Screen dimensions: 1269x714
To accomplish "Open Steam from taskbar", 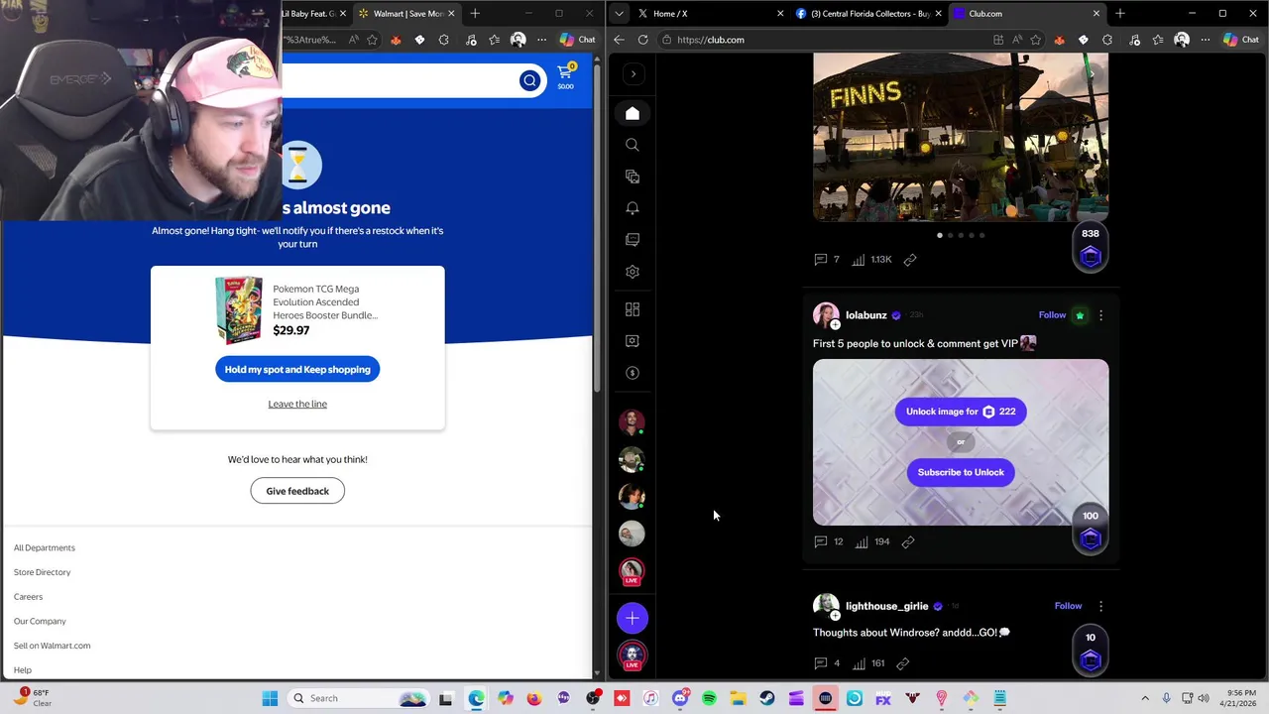I will click(x=767, y=698).
